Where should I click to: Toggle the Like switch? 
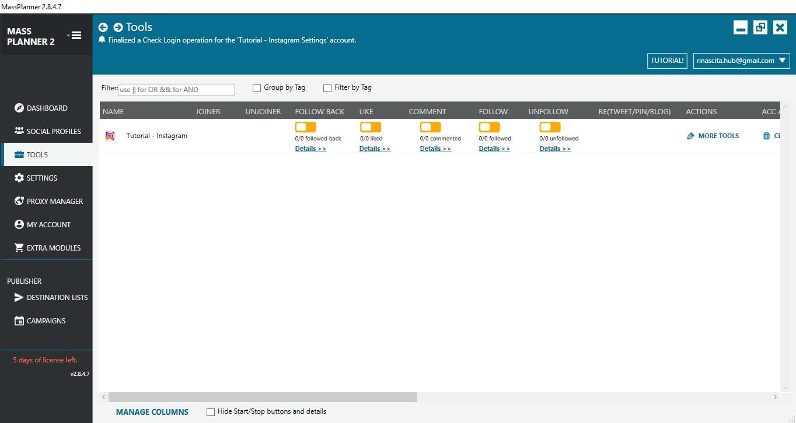pos(370,127)
